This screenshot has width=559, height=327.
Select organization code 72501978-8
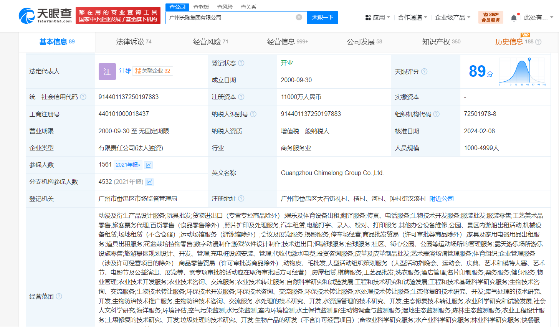coord(480,114)
